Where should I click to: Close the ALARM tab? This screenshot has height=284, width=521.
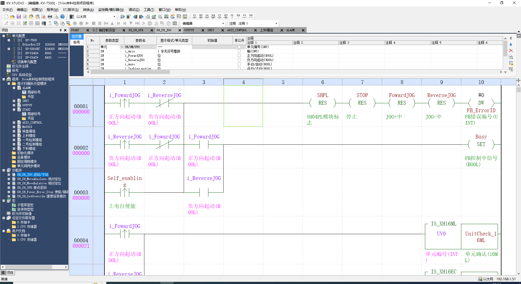pyautogui.click(x=303, y=30)
